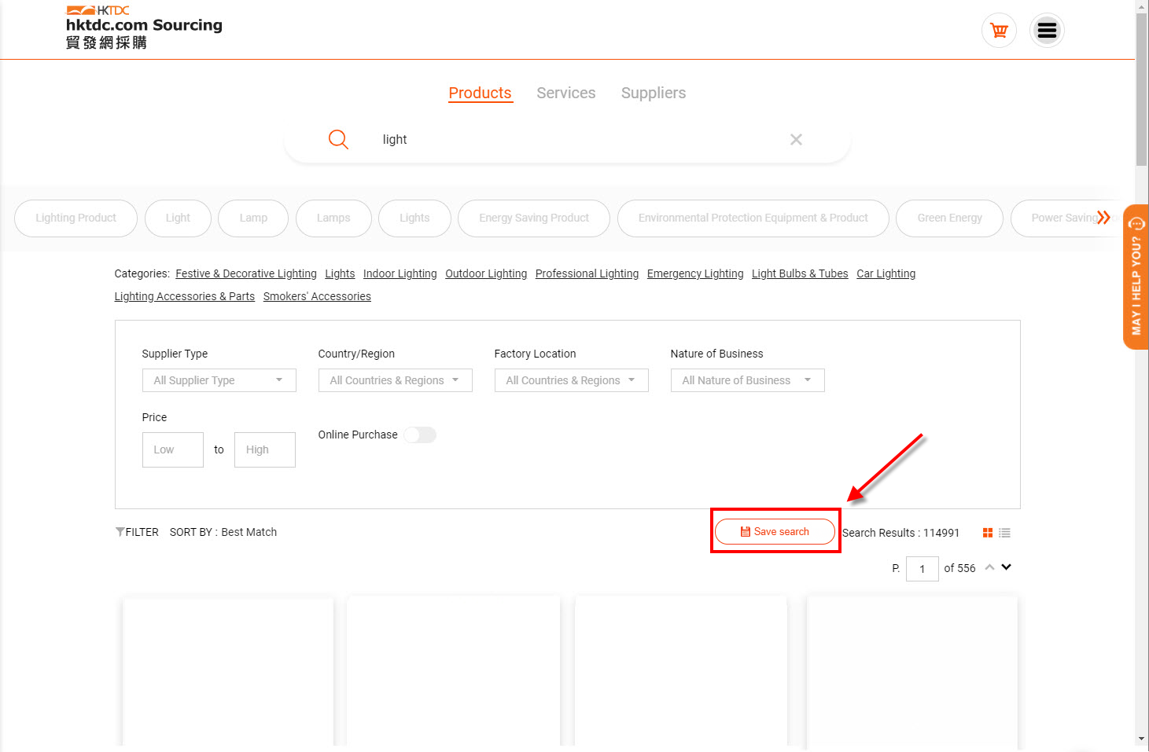
Task: Expand the Factory Location dropdown
Action: (x=571, y=380)
